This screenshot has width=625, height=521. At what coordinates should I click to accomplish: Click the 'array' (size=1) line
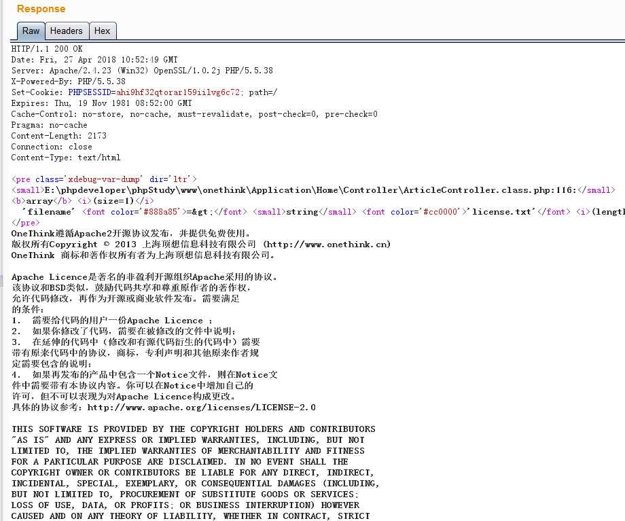[x=82, y=201]
